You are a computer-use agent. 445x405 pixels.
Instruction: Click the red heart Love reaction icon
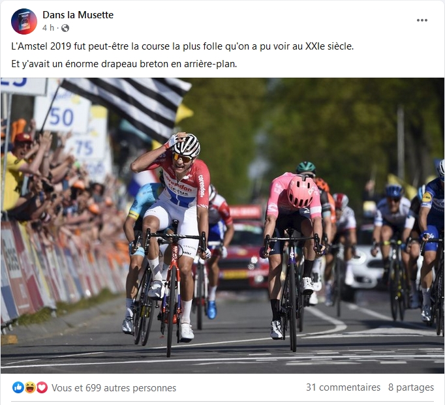tap(42, 387)
